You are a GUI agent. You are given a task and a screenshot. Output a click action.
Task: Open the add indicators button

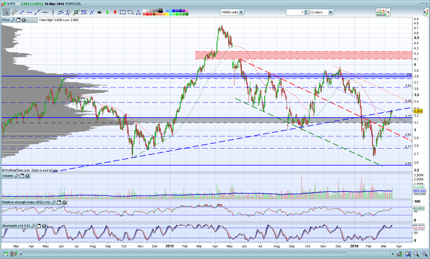pos(381,12)
